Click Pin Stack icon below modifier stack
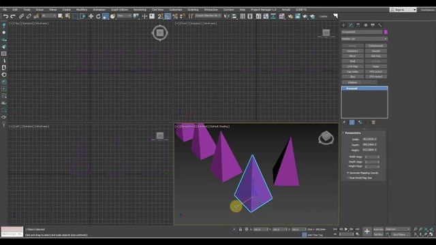The width and height of the screenshot is (436, 245). tap(344, 122)
